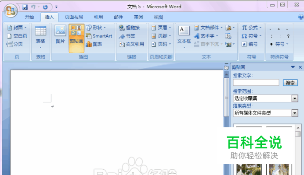
Task: Switch to the 审阅 tab
Action: (x=138, y=17)
